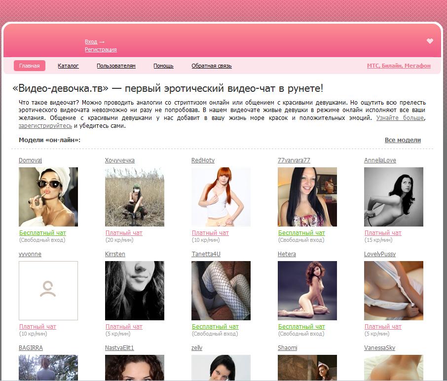Viewport: 447px width, 381px height.
Task: Open the VanessaSky profile name
Action: coord(379,348)
